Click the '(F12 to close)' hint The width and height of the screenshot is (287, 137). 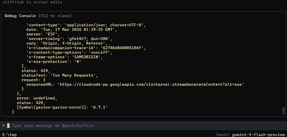(x=55, y=16)
